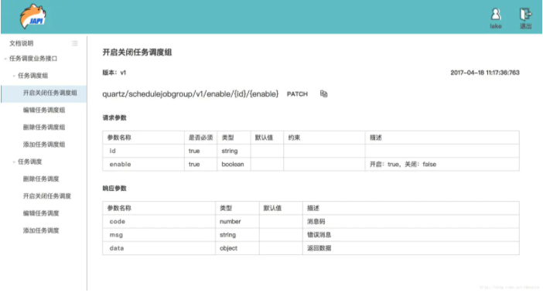
Task: Open 添加任务调度 sidebar entry
Action: [x=41, y=230]
